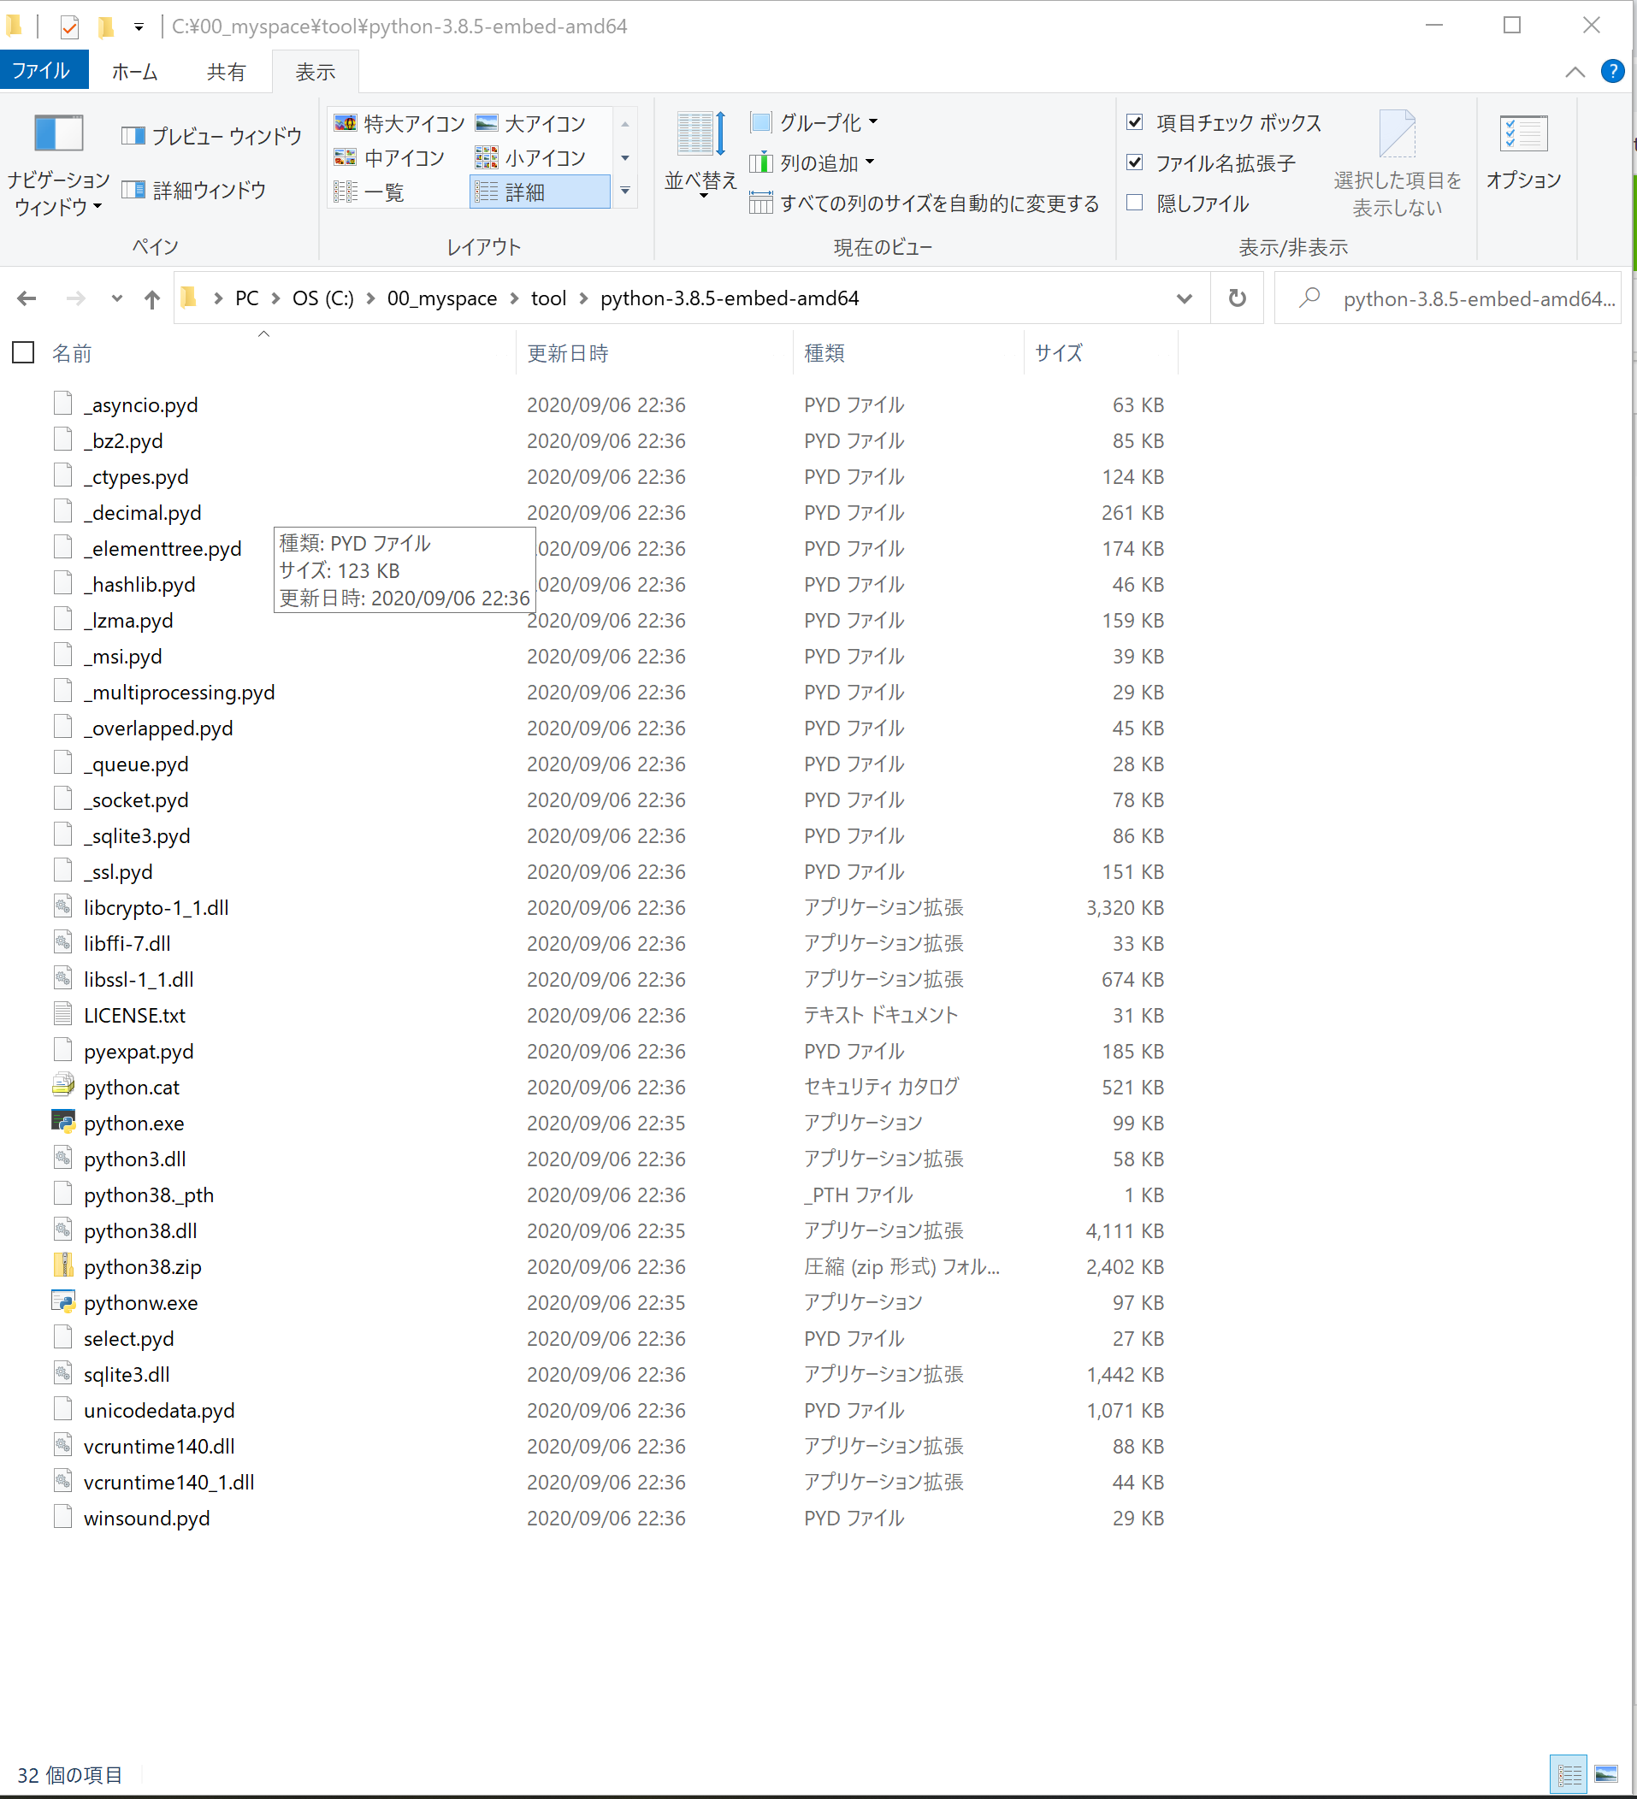
Task: Switch to large thumbnails via status bar
Action: 1605,1774
